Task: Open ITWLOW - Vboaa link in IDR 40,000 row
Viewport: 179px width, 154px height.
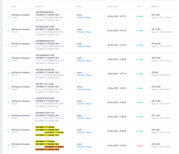Action: (84, 61)
